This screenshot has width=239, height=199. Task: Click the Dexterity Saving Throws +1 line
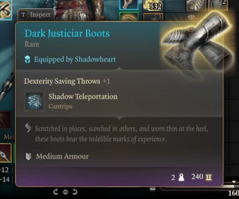click(67, 81)
